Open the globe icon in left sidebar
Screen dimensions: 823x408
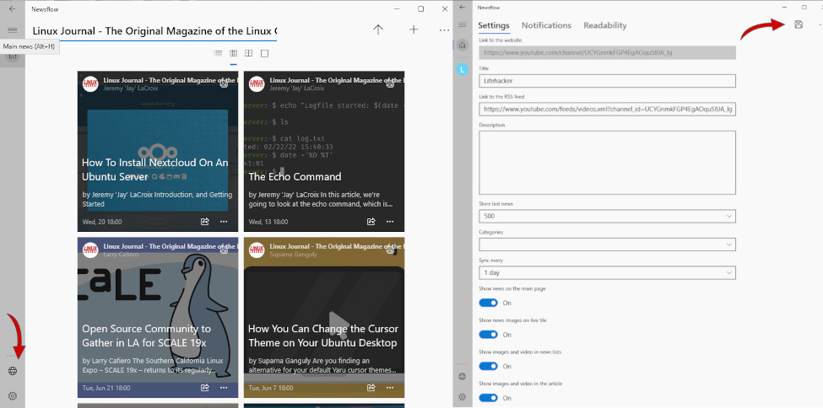click(x=13, y=371)
